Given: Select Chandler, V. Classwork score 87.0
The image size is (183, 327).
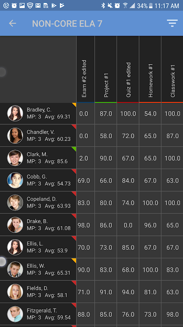Looking at the screenshot, I should pyautogui.click(x=172, y=136).
